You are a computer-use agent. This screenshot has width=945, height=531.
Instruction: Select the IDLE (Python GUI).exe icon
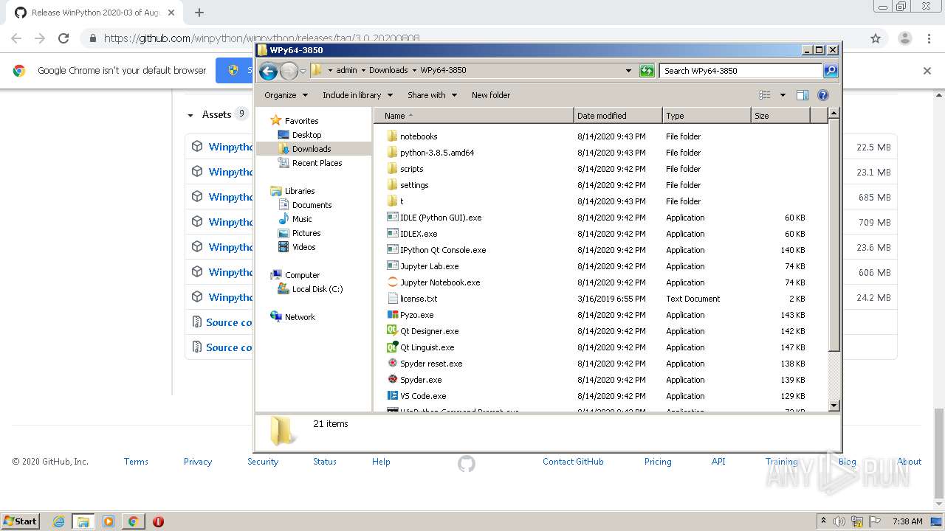393,218
